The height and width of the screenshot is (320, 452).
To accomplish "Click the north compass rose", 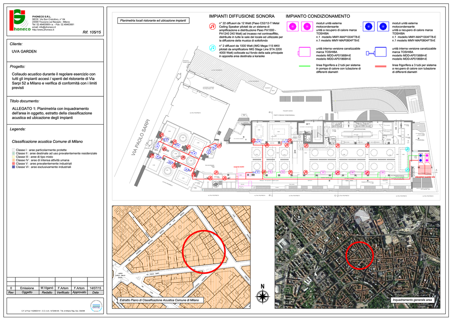I will (x=263, y=294).
